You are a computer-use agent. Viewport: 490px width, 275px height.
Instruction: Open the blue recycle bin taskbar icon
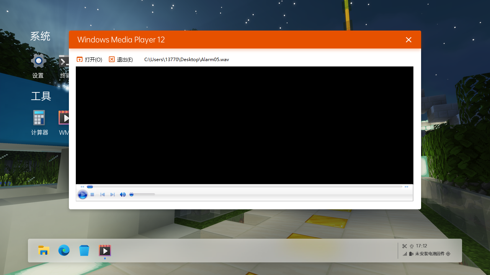[x=84, y=251]
